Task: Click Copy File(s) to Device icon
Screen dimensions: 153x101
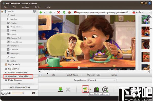Action: [85, 89]
